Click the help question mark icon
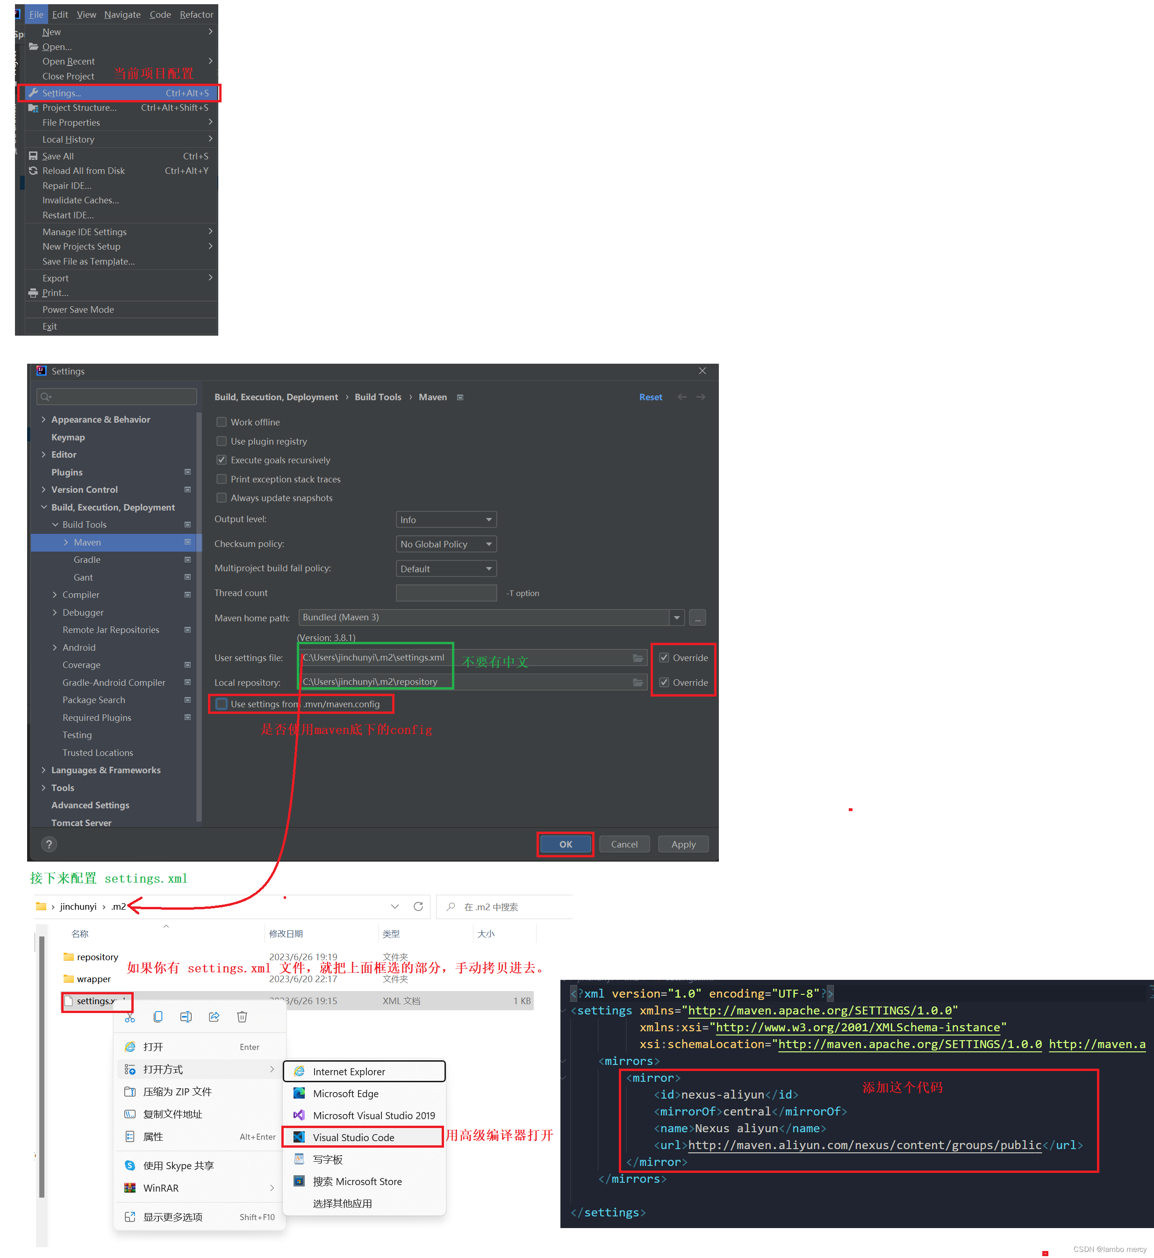The height and width of the screenshot is (1258, 1154). [x=49, y=844]
